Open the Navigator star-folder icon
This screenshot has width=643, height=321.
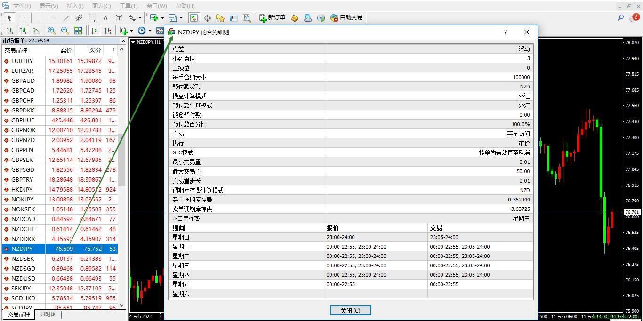coord(220,18)
